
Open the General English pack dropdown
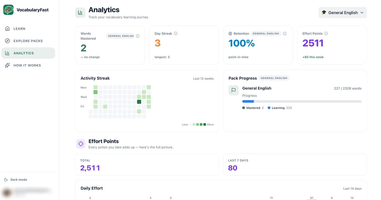click(343, 13)
